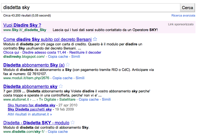This screenshot has width=201, height=135.
Task: View Copia cache for disdiresky.blogspot.com
Action: tap(58, 57)
